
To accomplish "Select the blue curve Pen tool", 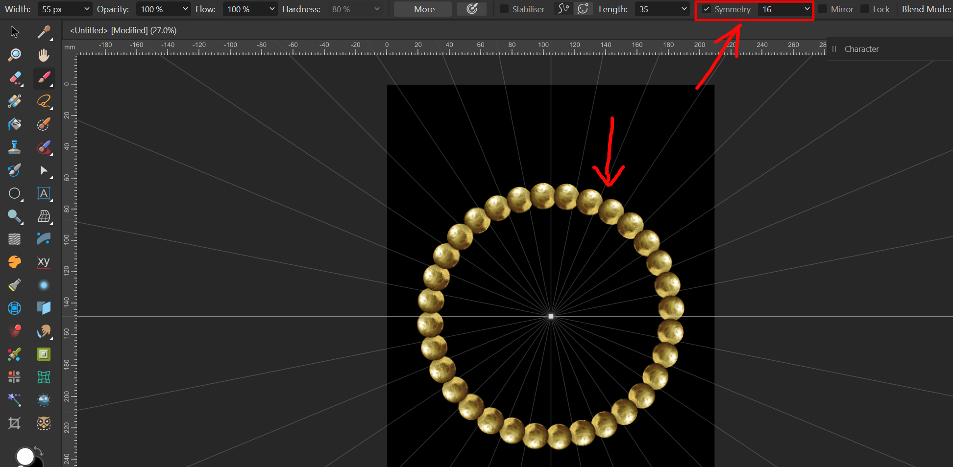I will [44, 239].
